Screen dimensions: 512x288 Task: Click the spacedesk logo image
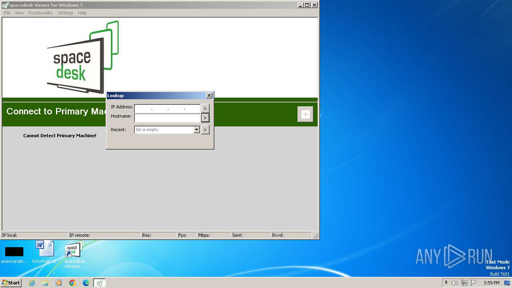pyautogui.click(x=83, y=57)
